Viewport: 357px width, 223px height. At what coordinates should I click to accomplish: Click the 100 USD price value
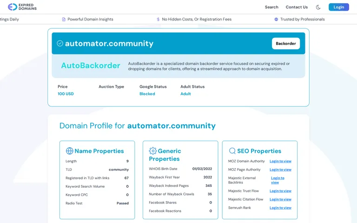66,94
